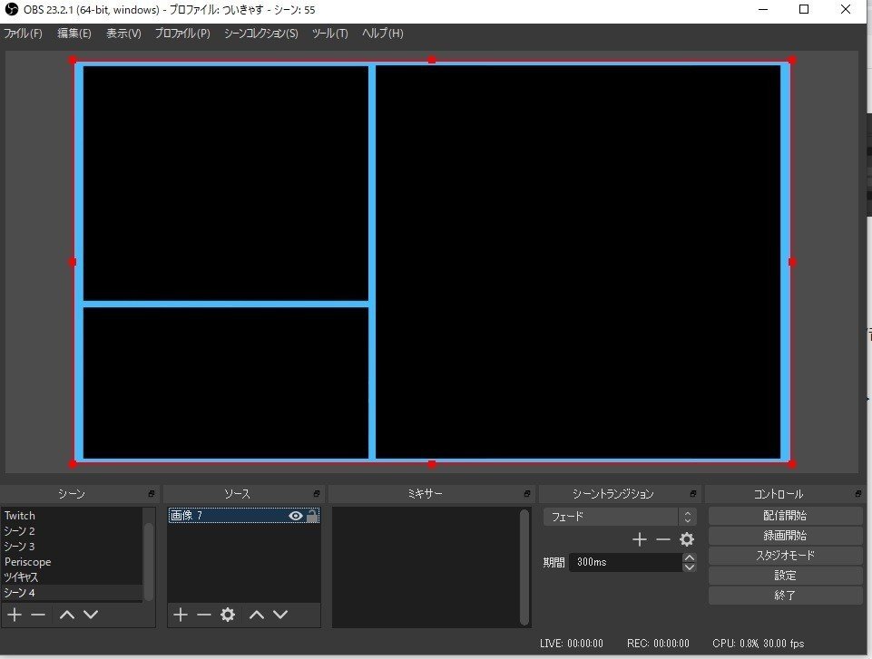The width and height of the screenshot is (872, 659).
Task: Add a new scene with plus icon
Action: point(15,615)
